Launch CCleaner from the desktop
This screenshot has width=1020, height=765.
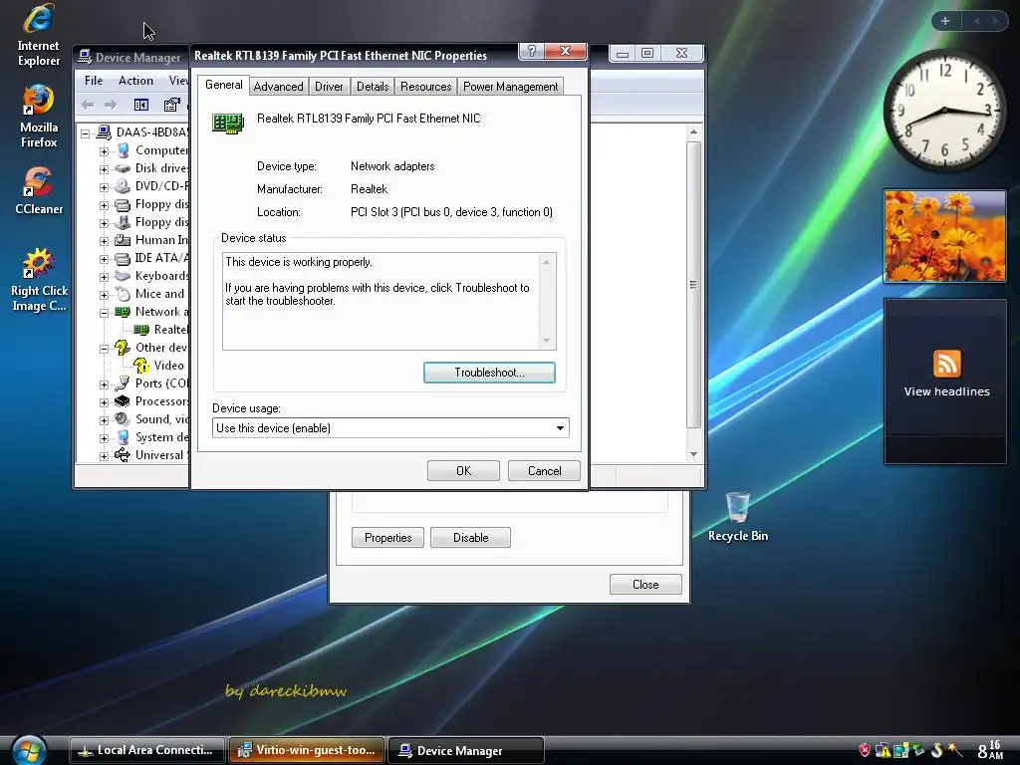[x=39, y=190]
